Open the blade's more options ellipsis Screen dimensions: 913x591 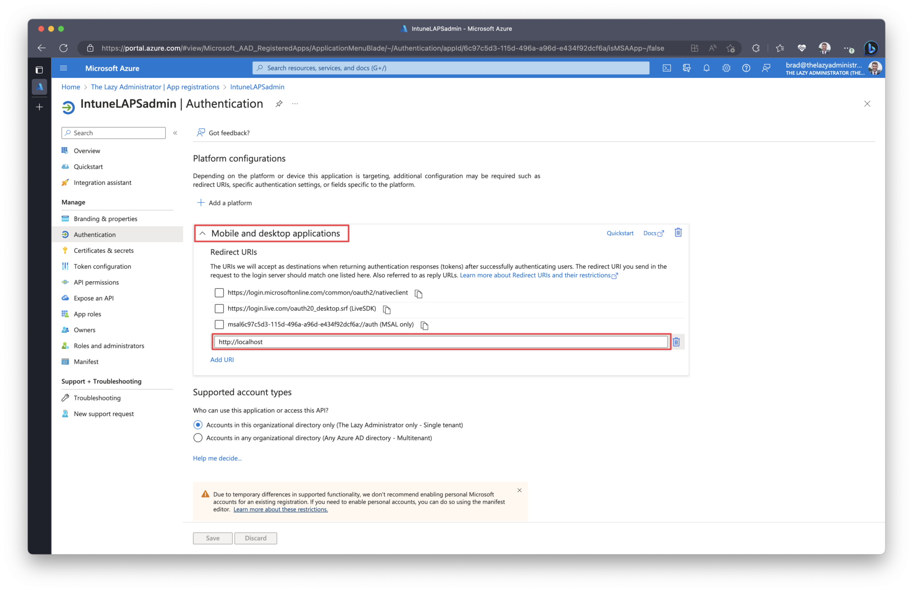(295, 104)
